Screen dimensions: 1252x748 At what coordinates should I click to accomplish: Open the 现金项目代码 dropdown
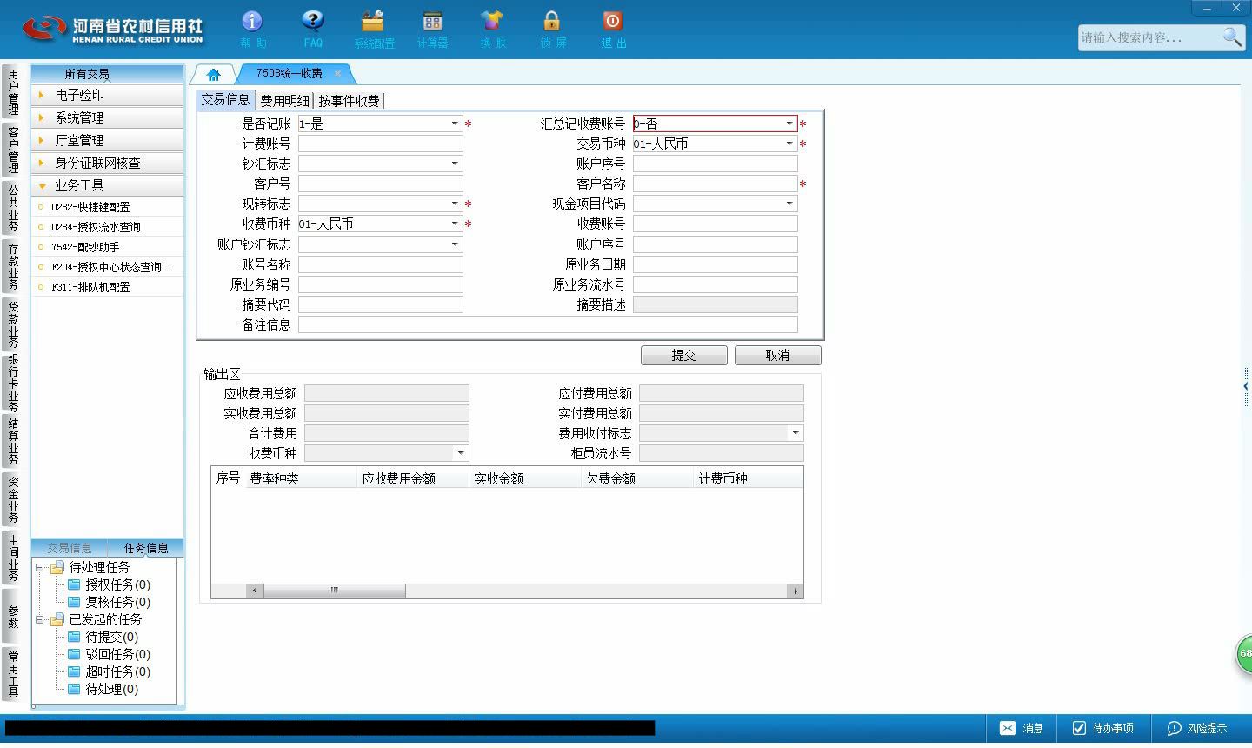(x=789, y=204)
